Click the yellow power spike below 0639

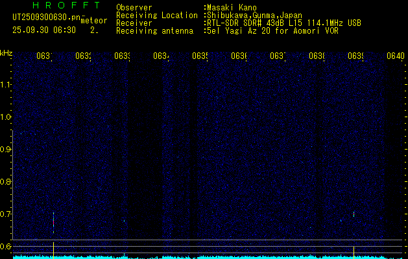pos(354,252)
